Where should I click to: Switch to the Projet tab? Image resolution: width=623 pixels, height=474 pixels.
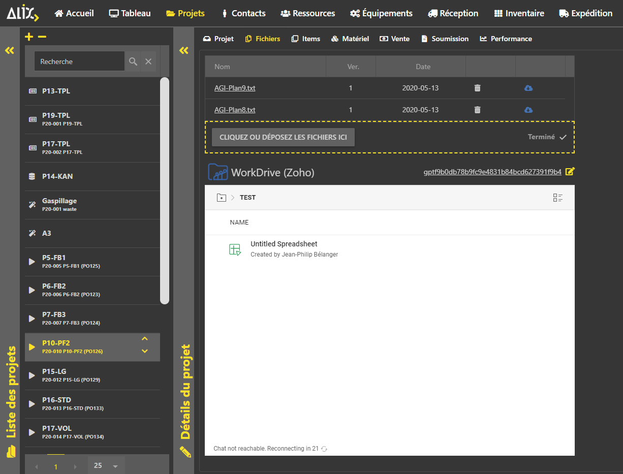pyautogui.click(x=219, y=39)
